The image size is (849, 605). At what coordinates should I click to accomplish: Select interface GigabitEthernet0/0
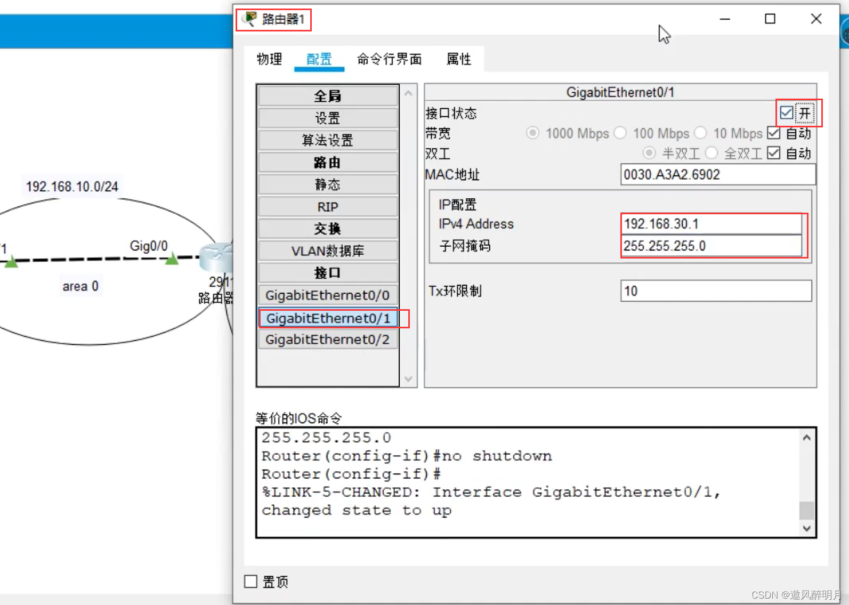tap(328, 295)
